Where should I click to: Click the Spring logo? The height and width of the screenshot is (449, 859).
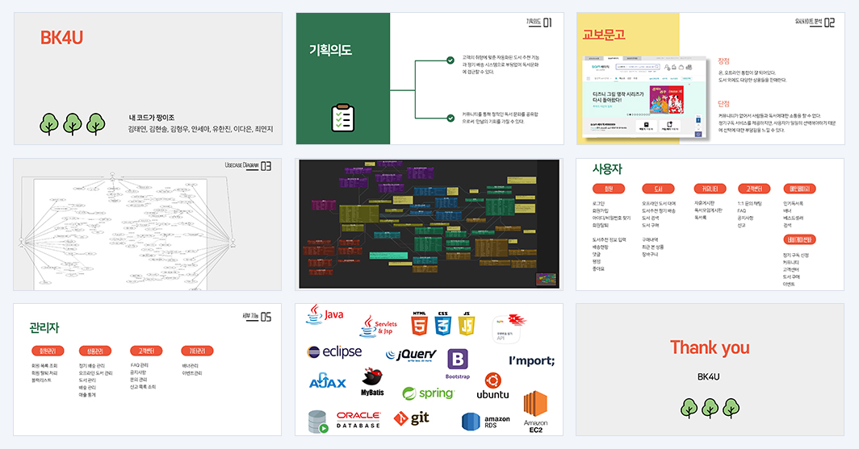coord(428,393)
